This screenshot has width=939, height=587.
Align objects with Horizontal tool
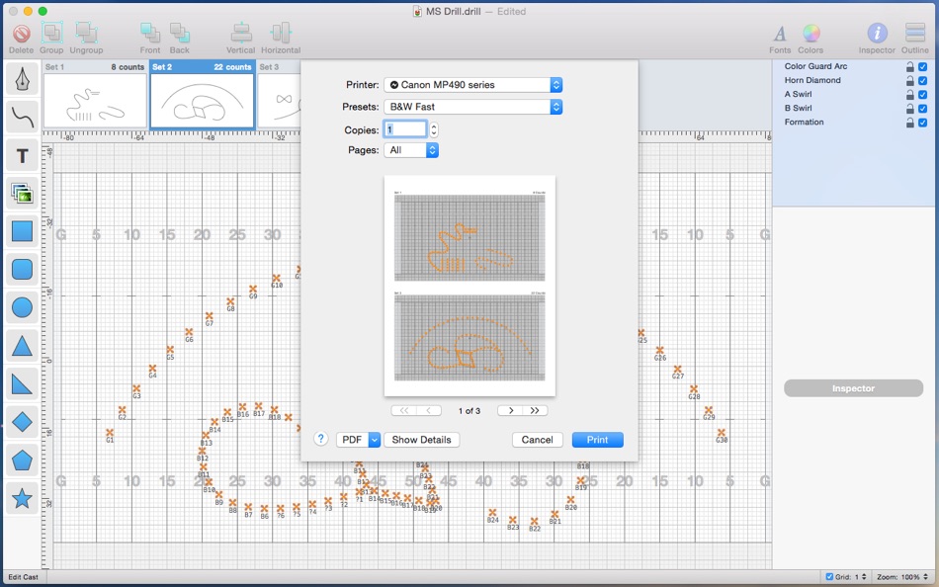click(x=281, y=33)
